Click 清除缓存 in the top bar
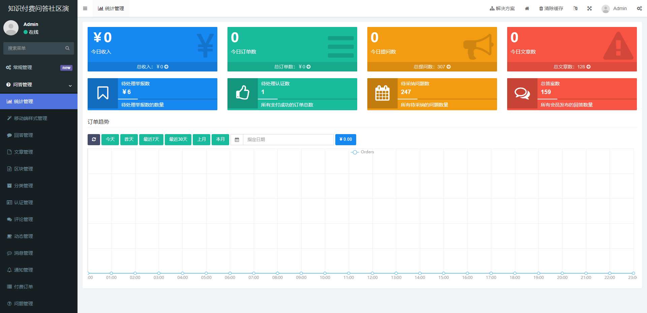 [x=551, y=8]
